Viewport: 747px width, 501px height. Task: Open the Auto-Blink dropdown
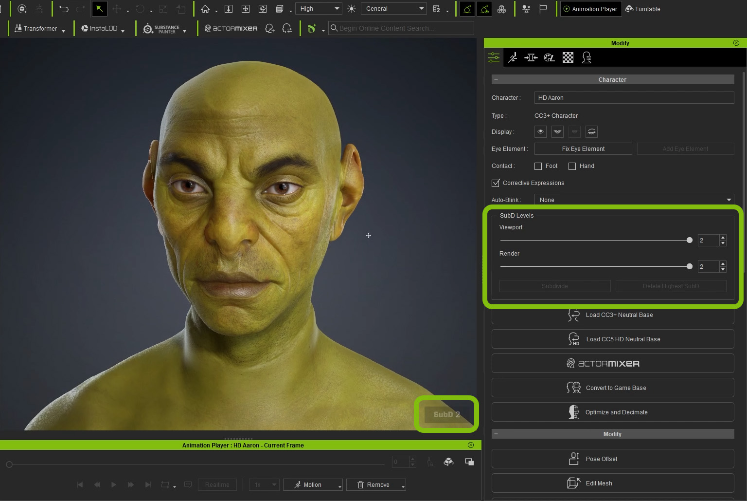coord(634,200)
